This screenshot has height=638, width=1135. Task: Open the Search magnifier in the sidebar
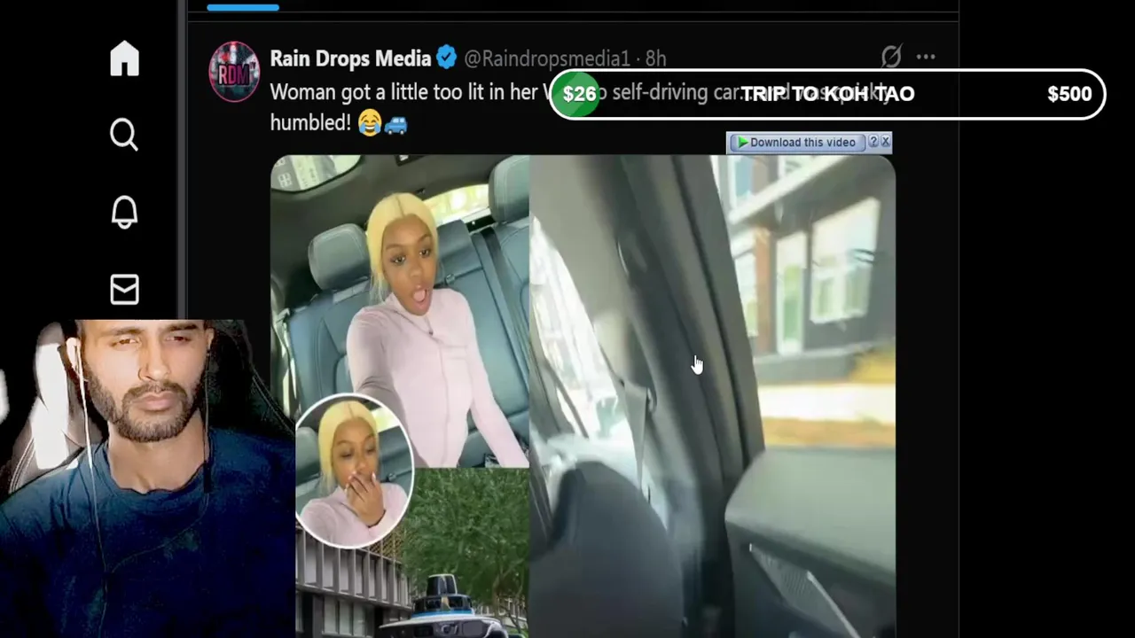tap(124, 136)
